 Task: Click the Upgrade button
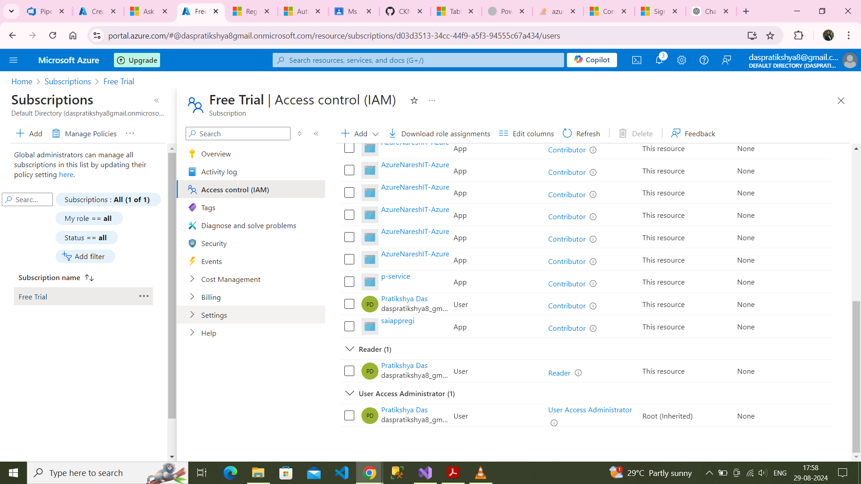point(137,60)
